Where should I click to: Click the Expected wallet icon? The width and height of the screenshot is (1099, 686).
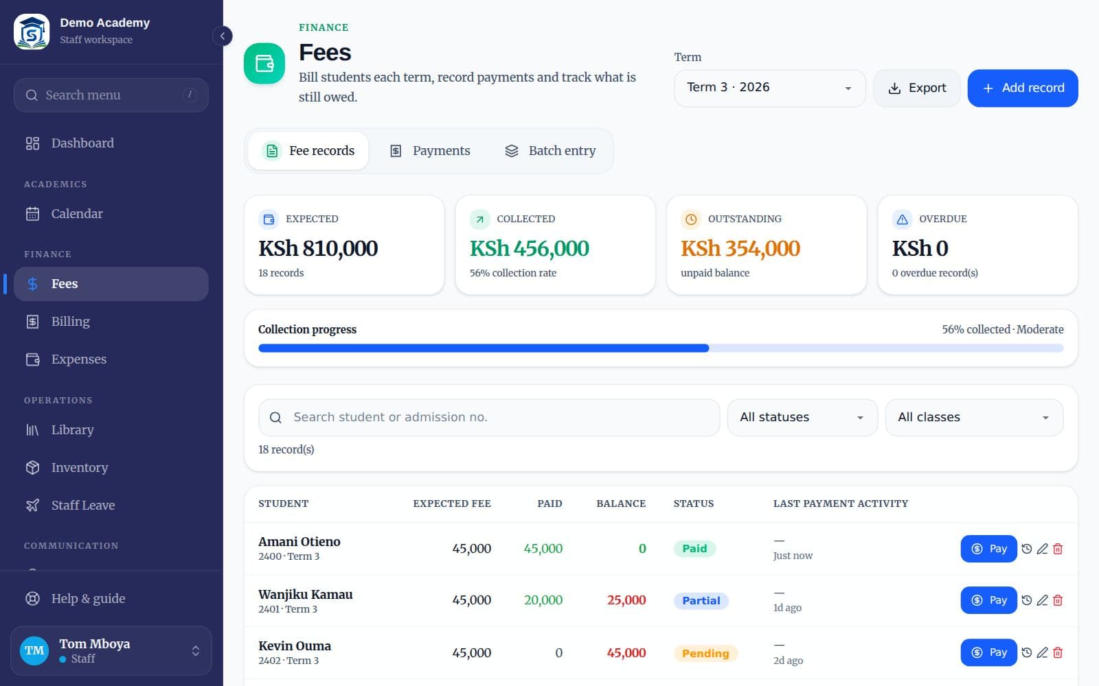click(x=269, y=220)
